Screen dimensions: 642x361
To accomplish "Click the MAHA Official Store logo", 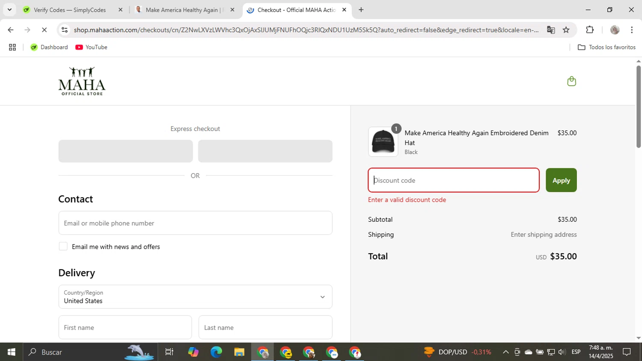I will pyautogui.click(x=82, y=81).
